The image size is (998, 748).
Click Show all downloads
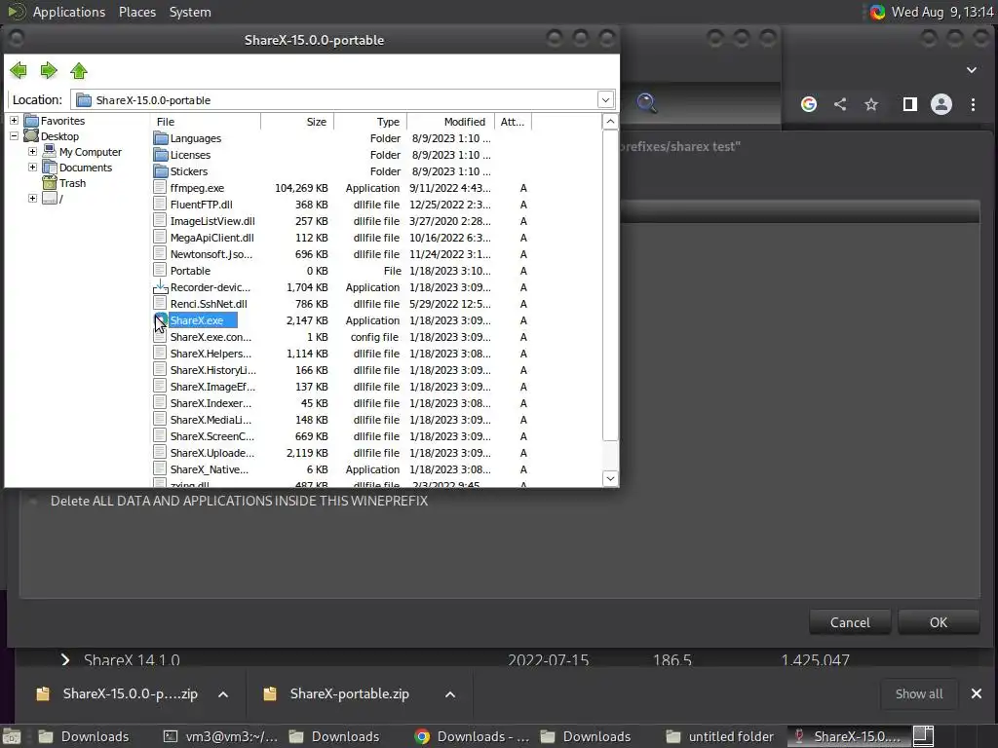pos(918,693)
